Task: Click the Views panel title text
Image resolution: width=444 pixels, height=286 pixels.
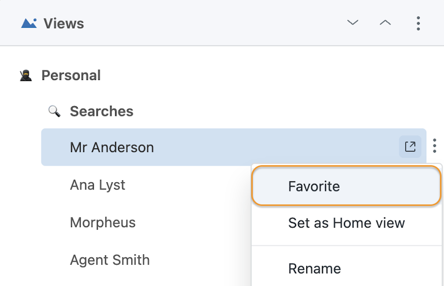Action: click(x=64, y=23)
